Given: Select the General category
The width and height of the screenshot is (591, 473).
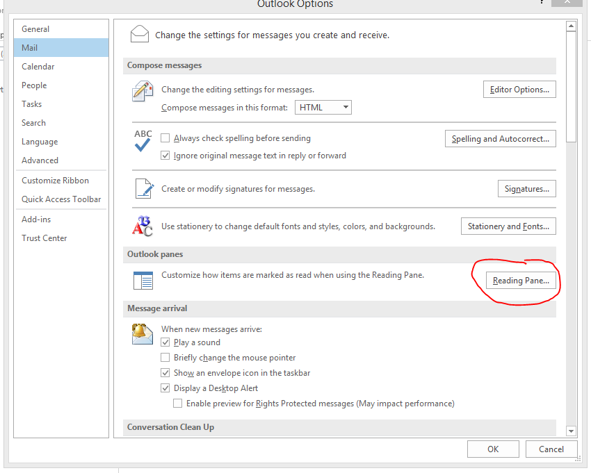Looking at the screenshot, I should click(x=61, y=29).
